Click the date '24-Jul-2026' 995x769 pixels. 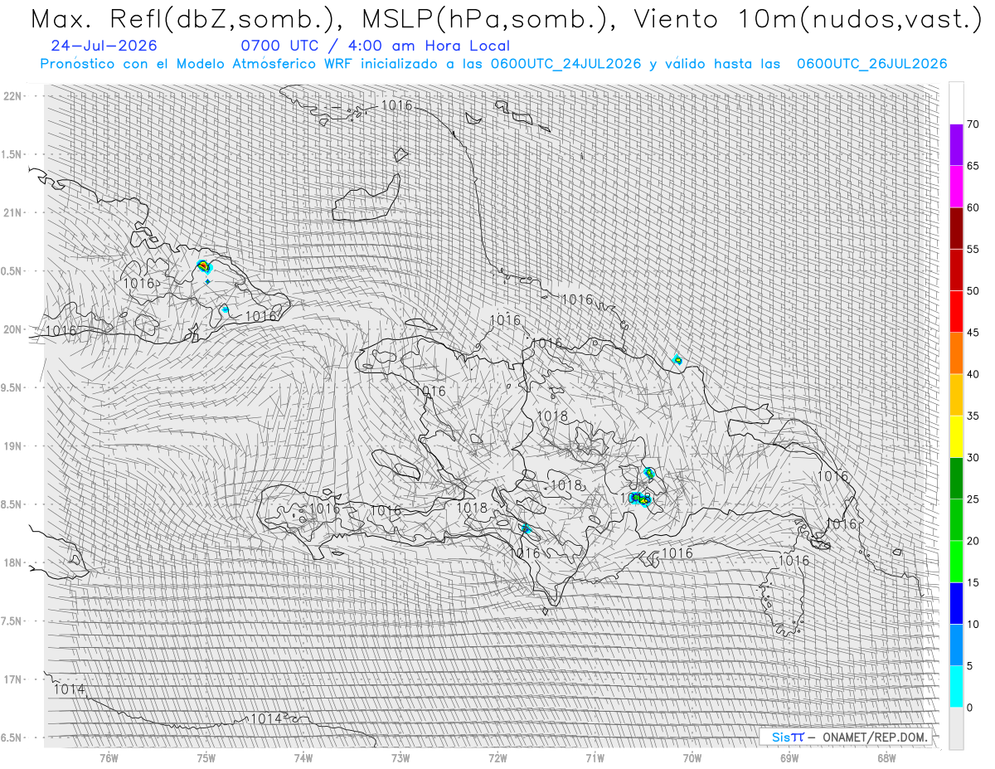[104, 46]
